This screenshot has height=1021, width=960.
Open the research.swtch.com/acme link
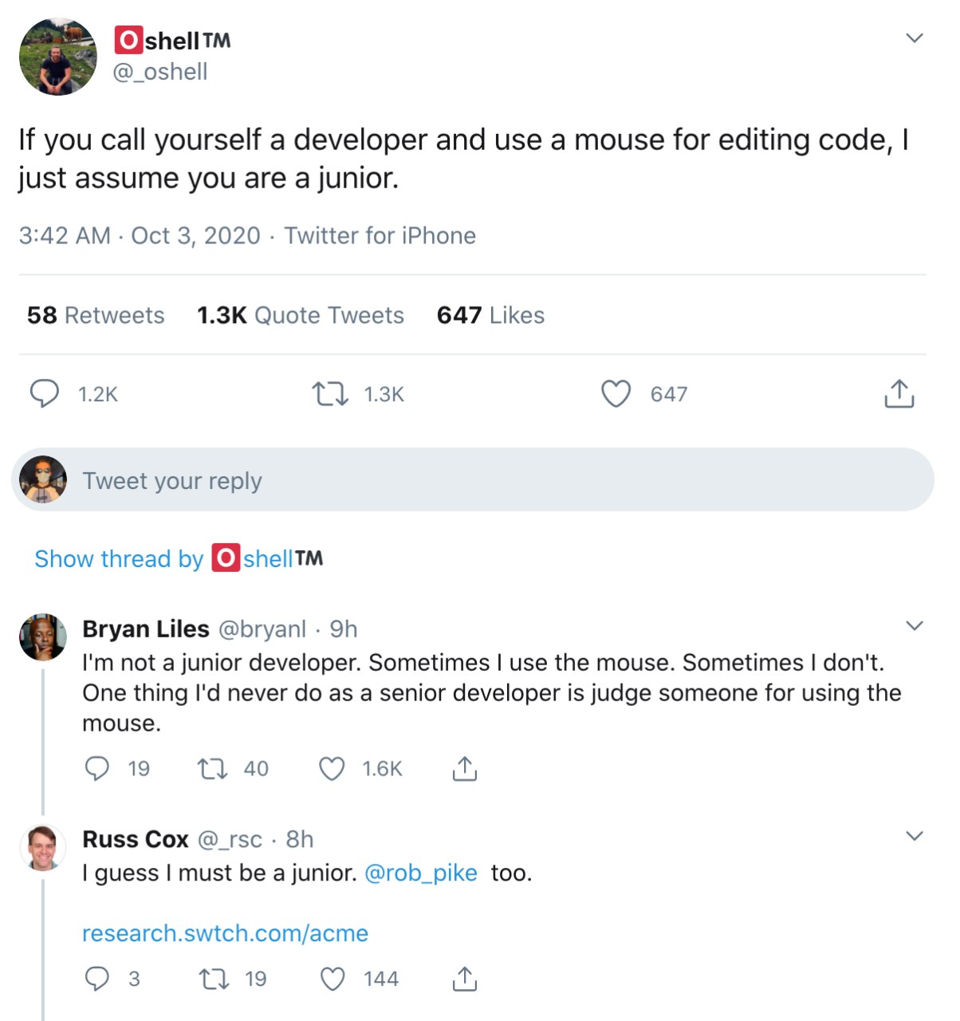point(225,933)
